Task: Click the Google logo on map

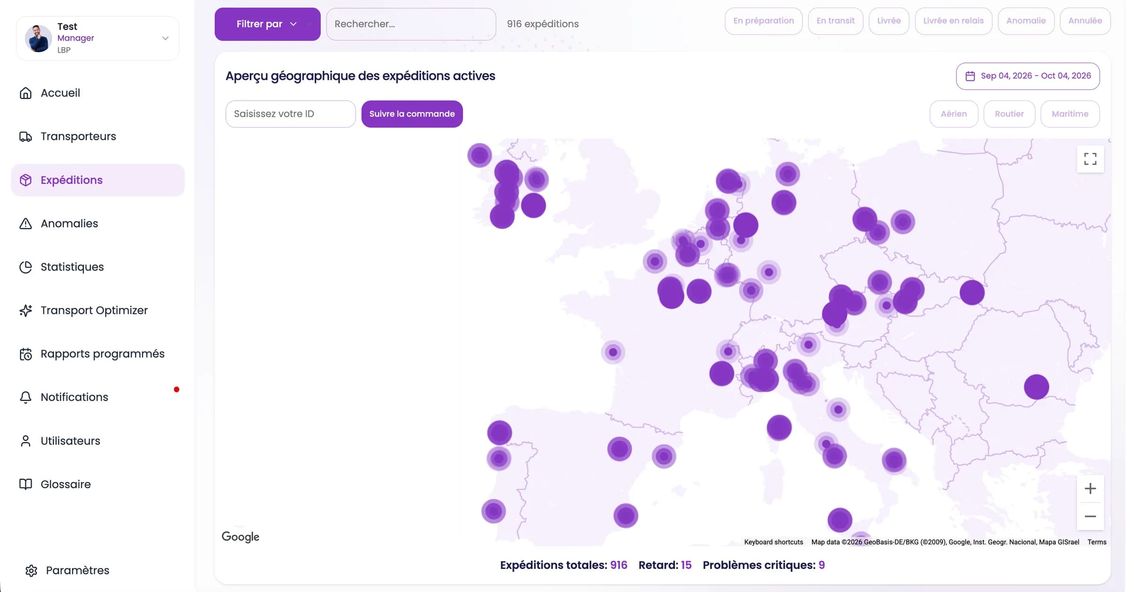Action: pos(240,537)
